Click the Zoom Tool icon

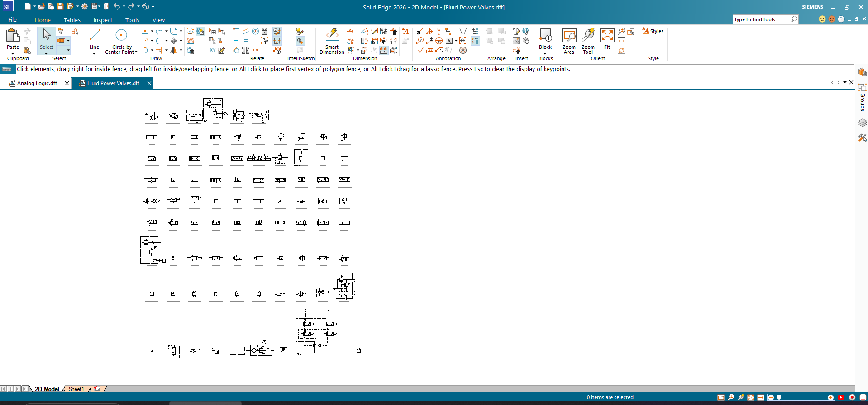588,41
